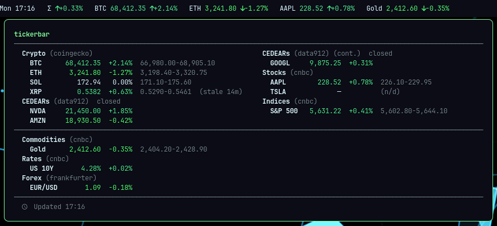
Task: Click the SOL range 171.10-175.60
Action: [166, 82]
